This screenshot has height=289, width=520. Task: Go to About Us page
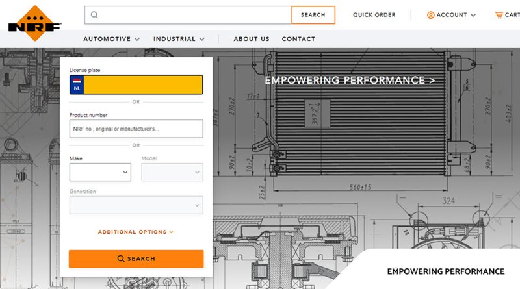pos(252,39)
